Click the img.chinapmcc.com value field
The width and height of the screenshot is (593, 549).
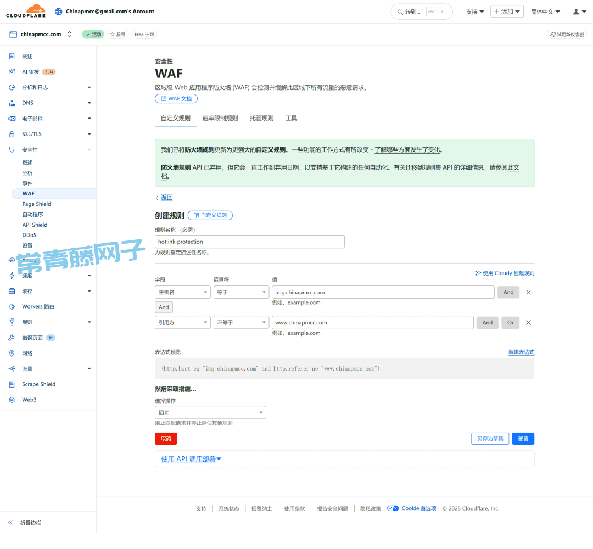(x=383, y=292)
